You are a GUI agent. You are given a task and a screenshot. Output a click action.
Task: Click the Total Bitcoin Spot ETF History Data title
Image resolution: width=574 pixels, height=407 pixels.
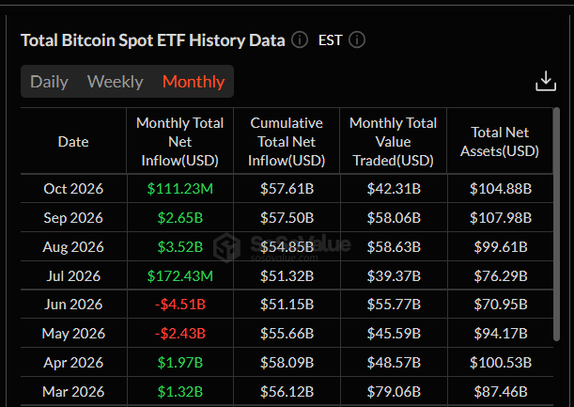152,40
